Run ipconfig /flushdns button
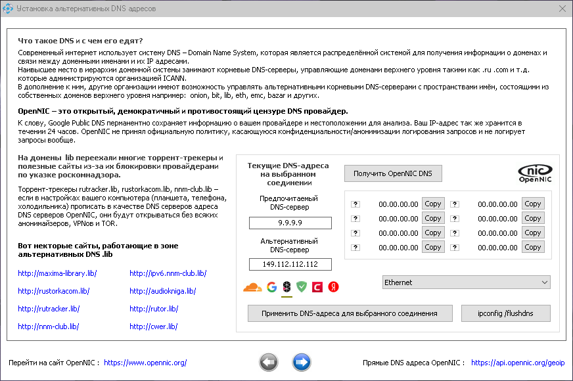573x381 pixels. pyautogui.click(x=506, y=313)
